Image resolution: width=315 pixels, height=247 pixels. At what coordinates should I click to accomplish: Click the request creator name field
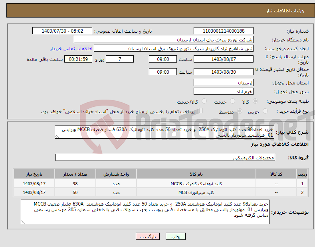[174, 49]
